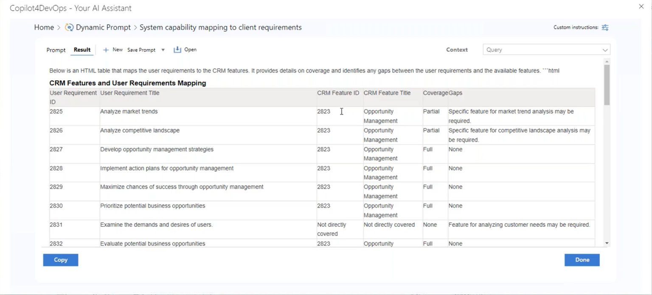Click the Open prompt icon in the toolbar
The height and width of the screenshot is (295, 652).
coord(178,50)
